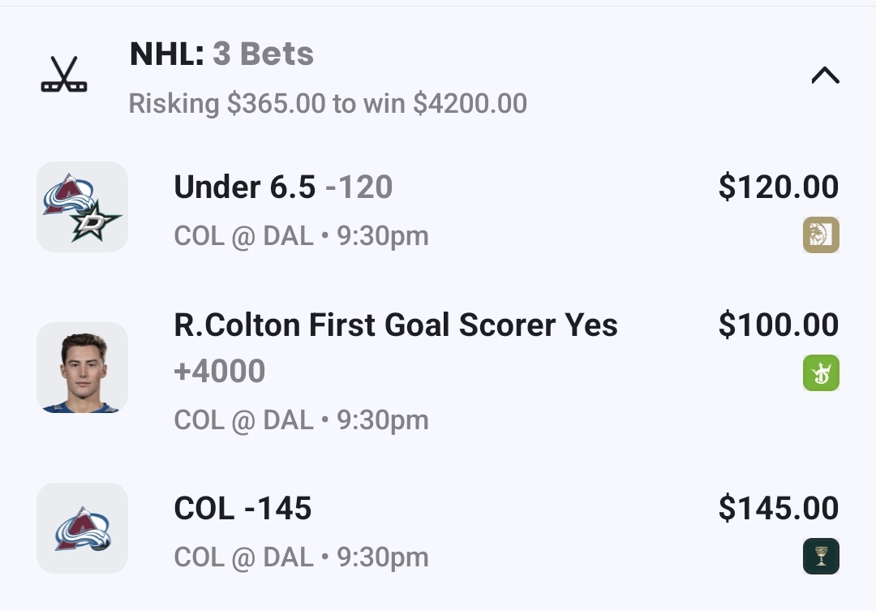Tap game time under Under 6.5 bet
The width and height of the screenshot is (876, 611).
(x=383, y=236)
